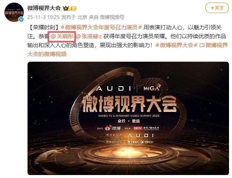
Task: Follow the account with +关注 button
Action: (x=217, y=8)
